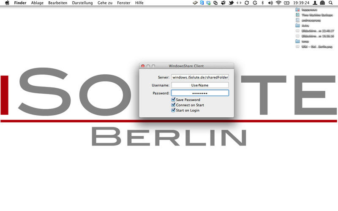Viewport: 338px width, 211px height.
Task: Open the Wi-Fi status menu
Action: click(278, 3)
